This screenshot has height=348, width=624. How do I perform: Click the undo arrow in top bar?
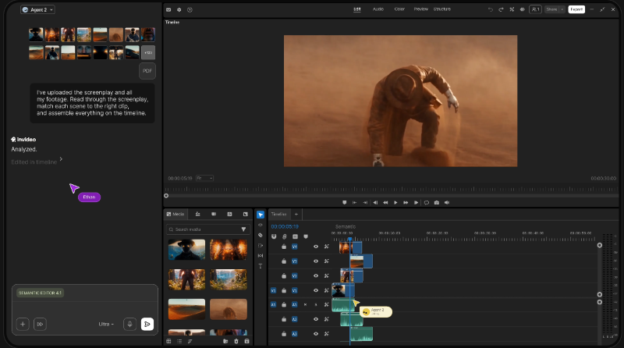tap(491, 9)
